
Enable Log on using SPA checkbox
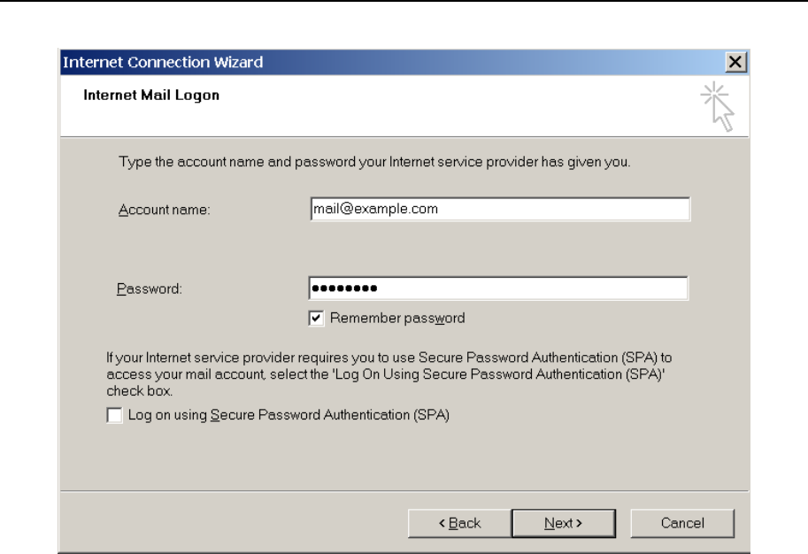coord(114,415)
